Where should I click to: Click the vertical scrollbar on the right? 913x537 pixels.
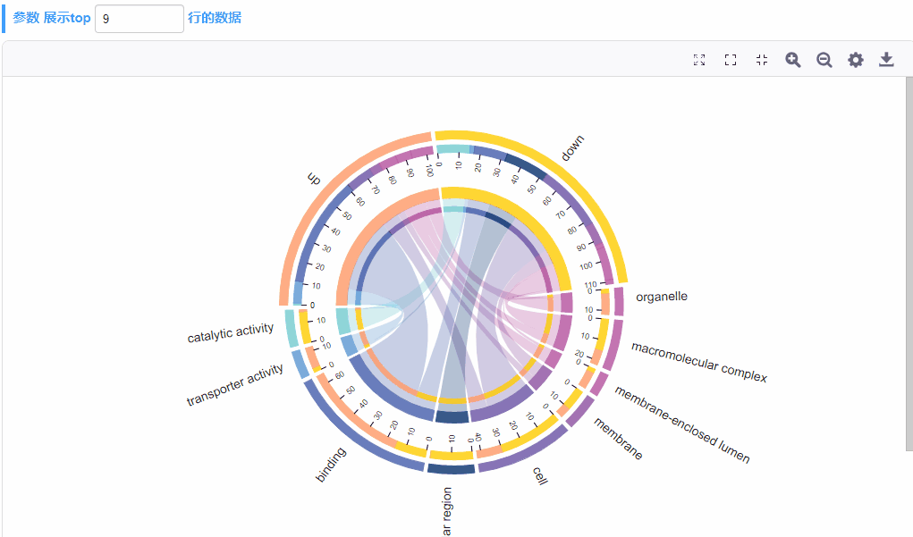coord(909,264)
